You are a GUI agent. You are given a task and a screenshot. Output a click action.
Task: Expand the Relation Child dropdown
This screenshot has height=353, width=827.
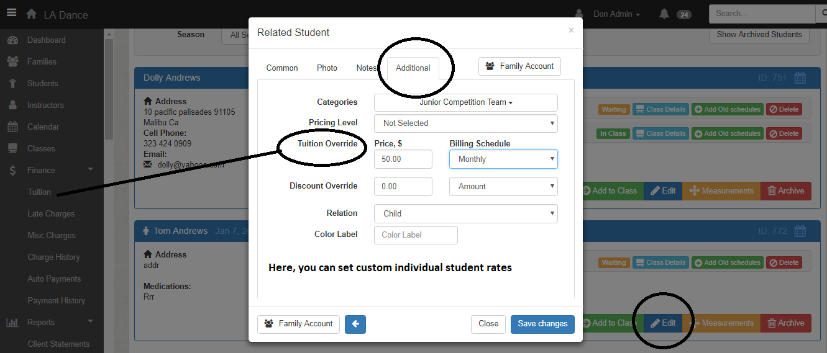(466, 214)
